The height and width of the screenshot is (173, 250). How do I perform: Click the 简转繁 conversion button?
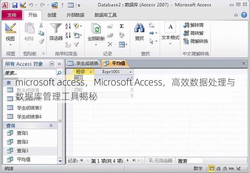tap(193, 33)
